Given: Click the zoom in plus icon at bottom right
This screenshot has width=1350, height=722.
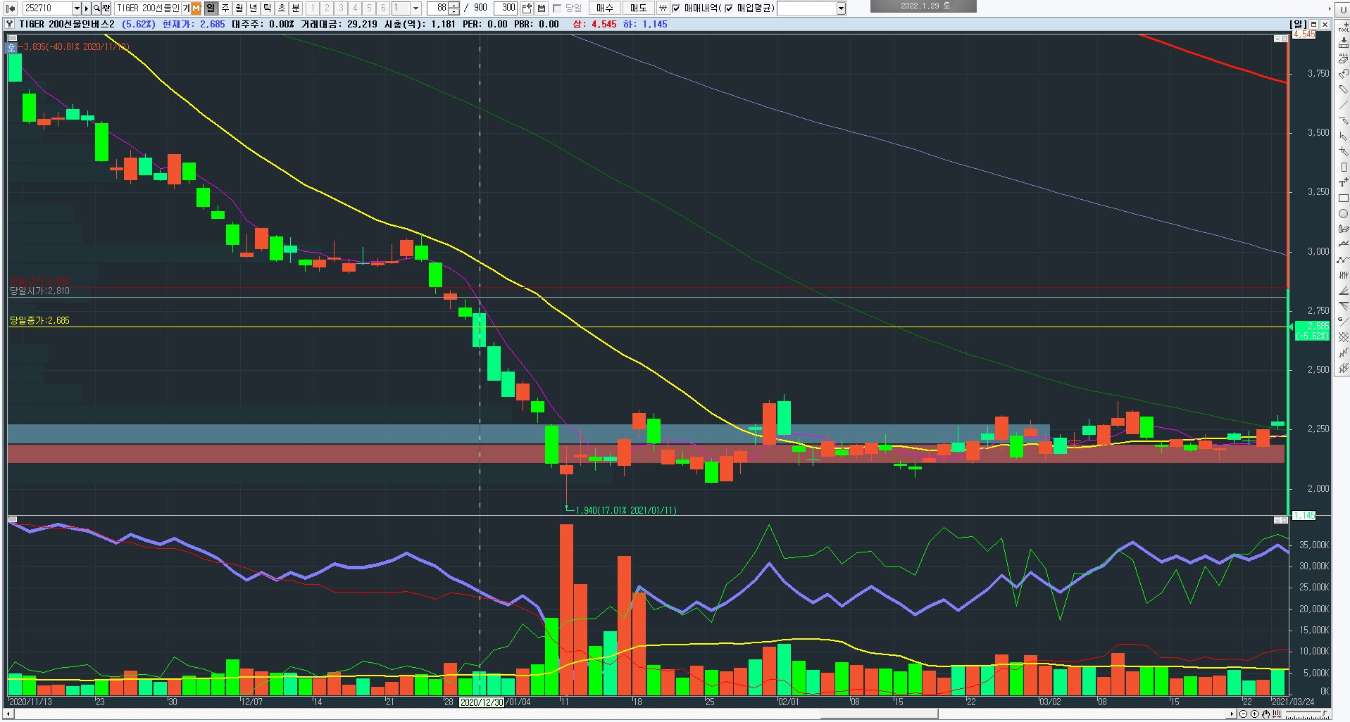Looking at the screenshot, I should pos(1254,714).
